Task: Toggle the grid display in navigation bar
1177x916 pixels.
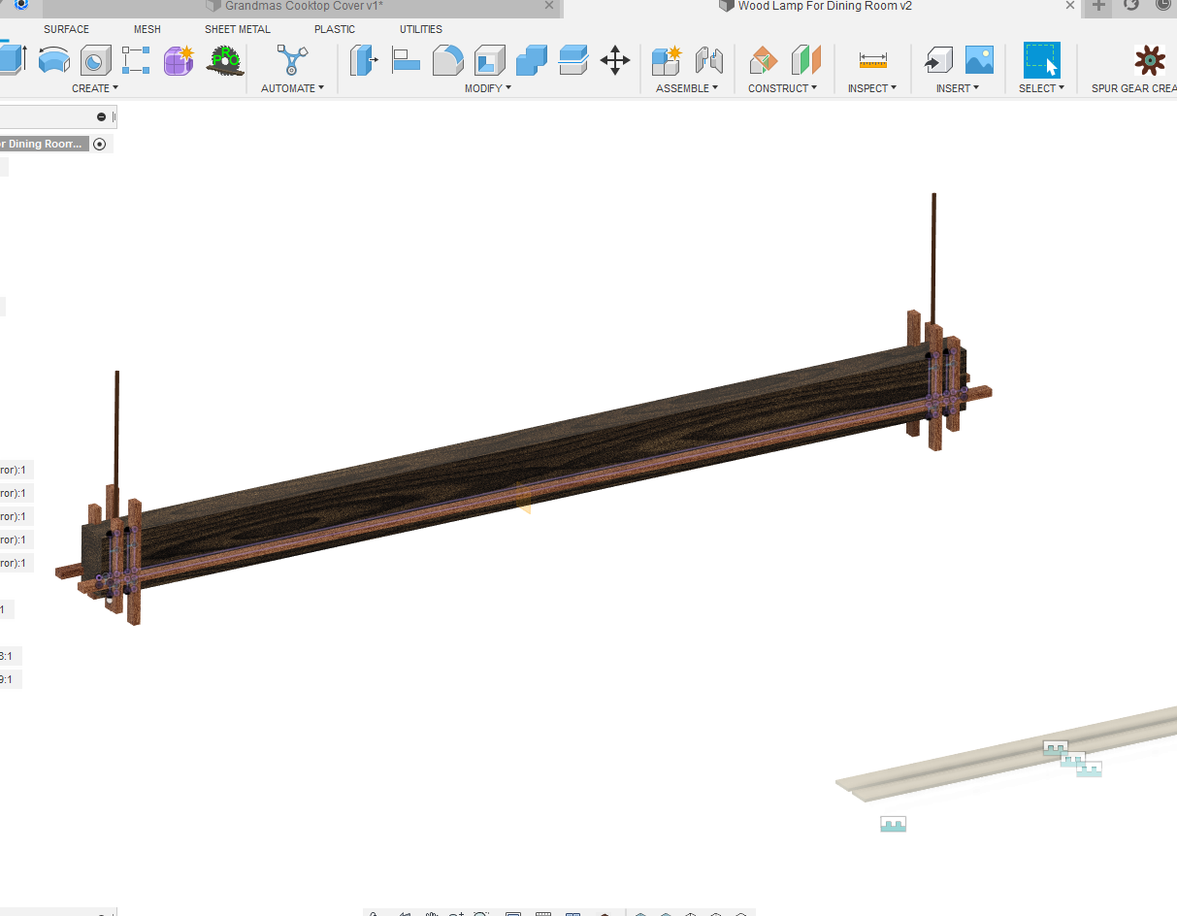Action: pyautogui.click(x=543, y=913)
